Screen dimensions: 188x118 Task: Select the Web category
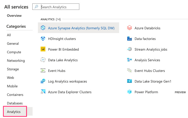(x=10, y=78)
